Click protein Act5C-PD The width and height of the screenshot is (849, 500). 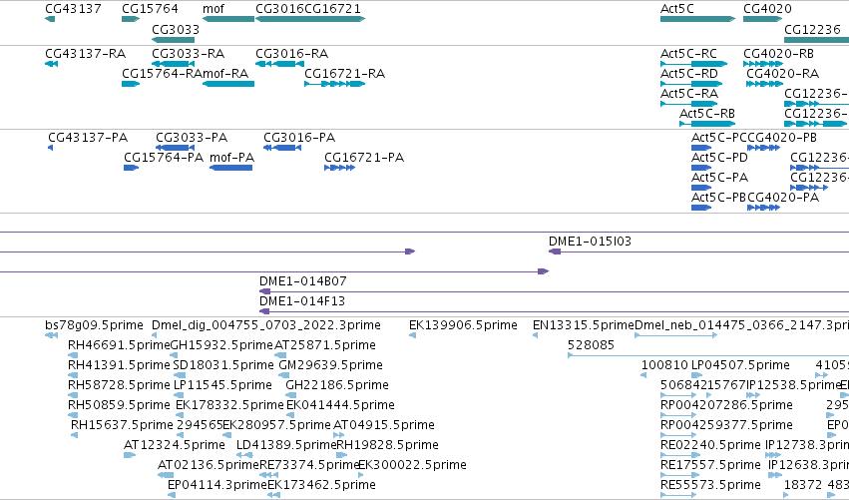(701, 168)
